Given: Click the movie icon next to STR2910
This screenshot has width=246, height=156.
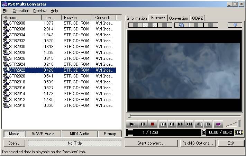Looking at the screenshot, I should tap(6, 105).
